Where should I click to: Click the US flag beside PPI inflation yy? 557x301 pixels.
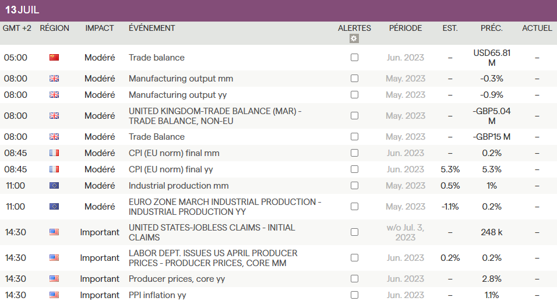pos(54,295)
